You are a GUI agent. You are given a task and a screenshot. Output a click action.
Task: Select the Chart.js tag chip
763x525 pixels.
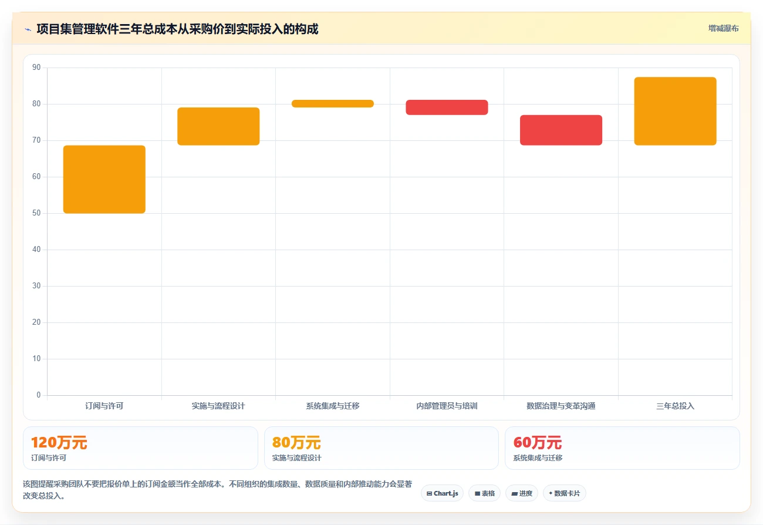point(442,493)
